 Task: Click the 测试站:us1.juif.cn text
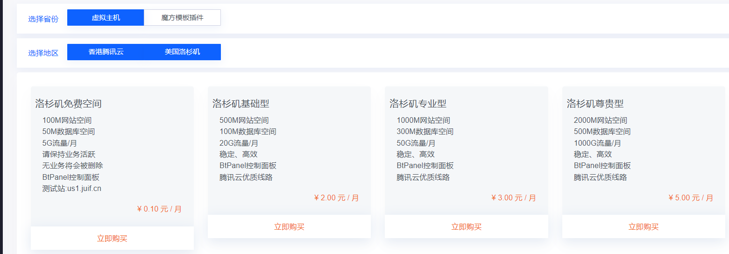(x=72, y=189)
